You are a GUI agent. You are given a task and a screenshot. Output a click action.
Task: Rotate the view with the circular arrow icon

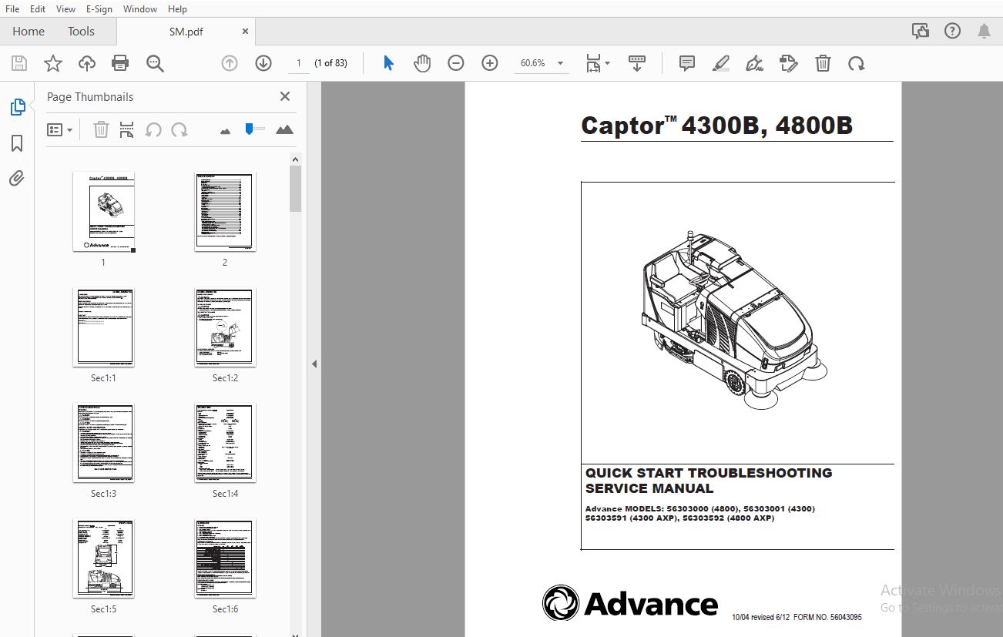tap(857, 63)
